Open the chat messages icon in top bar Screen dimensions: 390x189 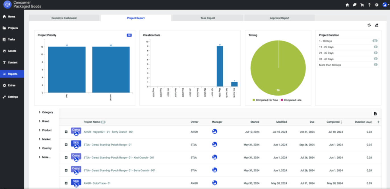pos(355,5)
